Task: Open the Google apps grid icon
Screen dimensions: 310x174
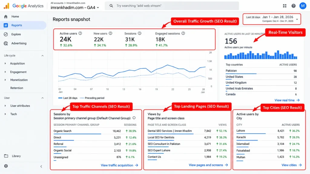Action: [285, 6]
